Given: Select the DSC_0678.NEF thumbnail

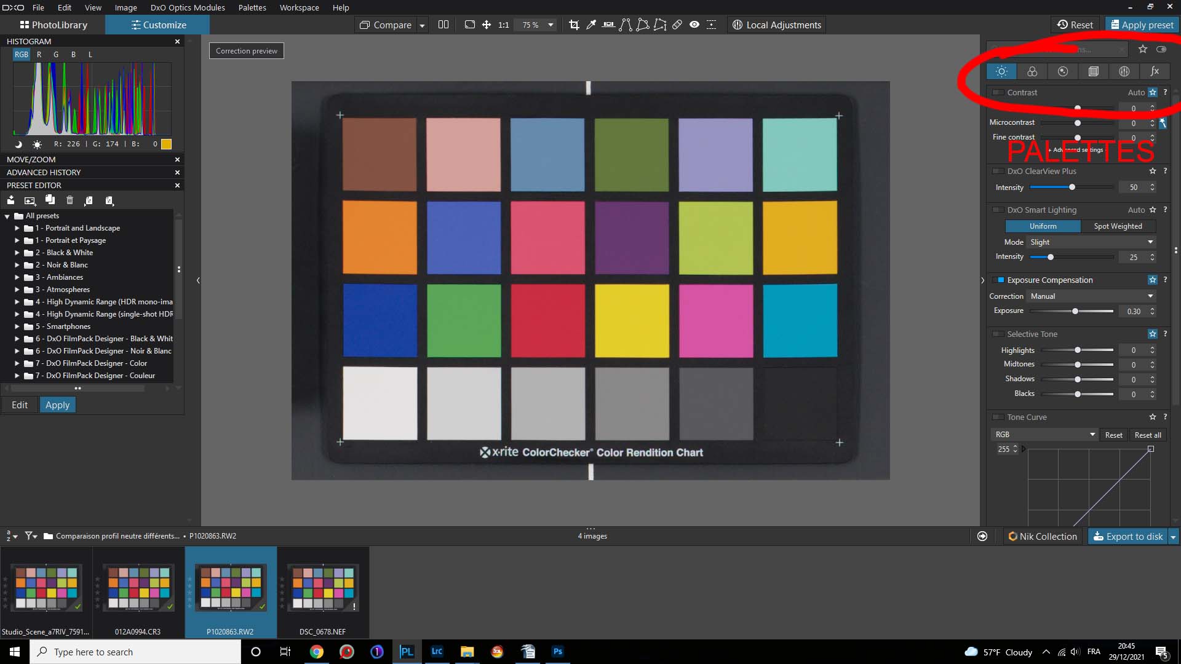Looking at the screenshot, I should point(322,587).
